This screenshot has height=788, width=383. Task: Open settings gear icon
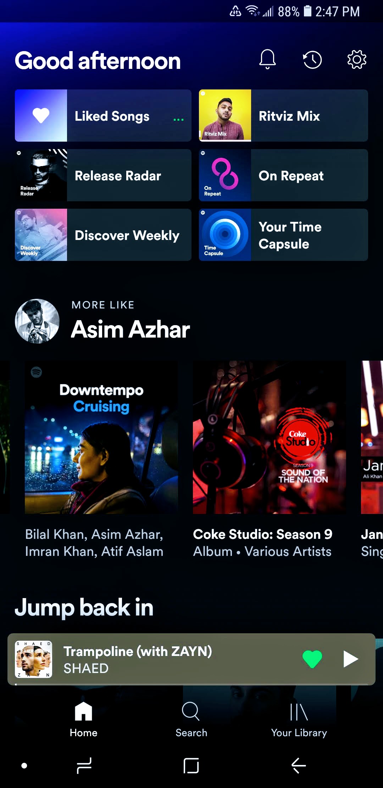tap(357, 59)
